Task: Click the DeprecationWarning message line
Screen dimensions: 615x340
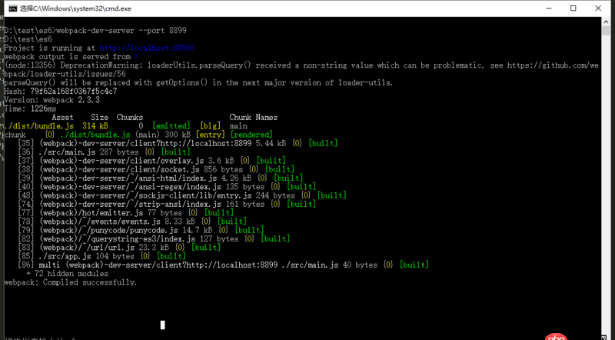Action: click(x=301, y=65)
